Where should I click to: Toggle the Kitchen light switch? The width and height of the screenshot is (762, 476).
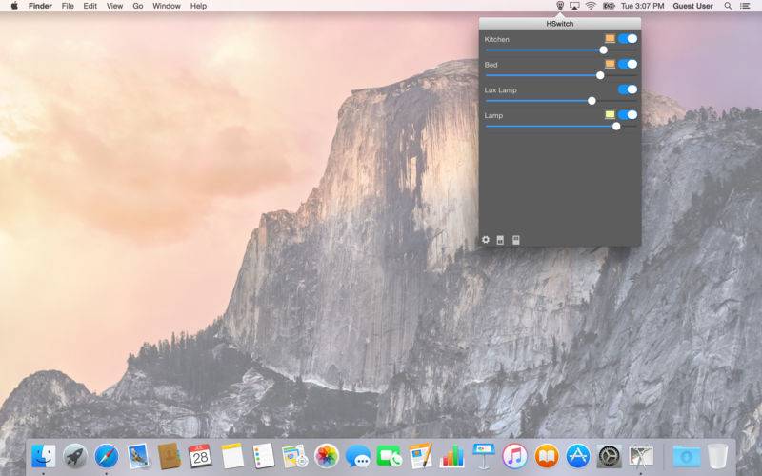628,38
